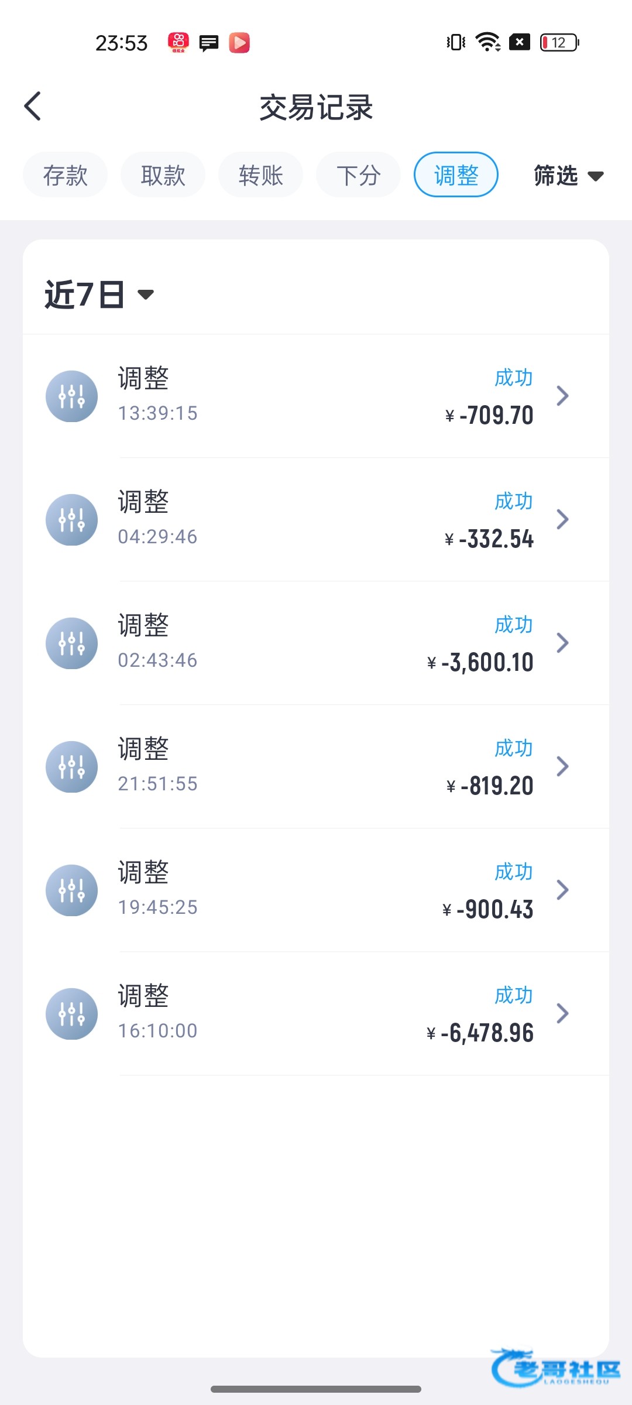This screenshot has width=632, height=1405.
Task: Select the 下分 filter tab
Action: [x=358, y=175]
